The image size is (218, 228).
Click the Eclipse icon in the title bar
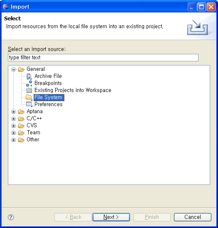click(x=6, y=7)
